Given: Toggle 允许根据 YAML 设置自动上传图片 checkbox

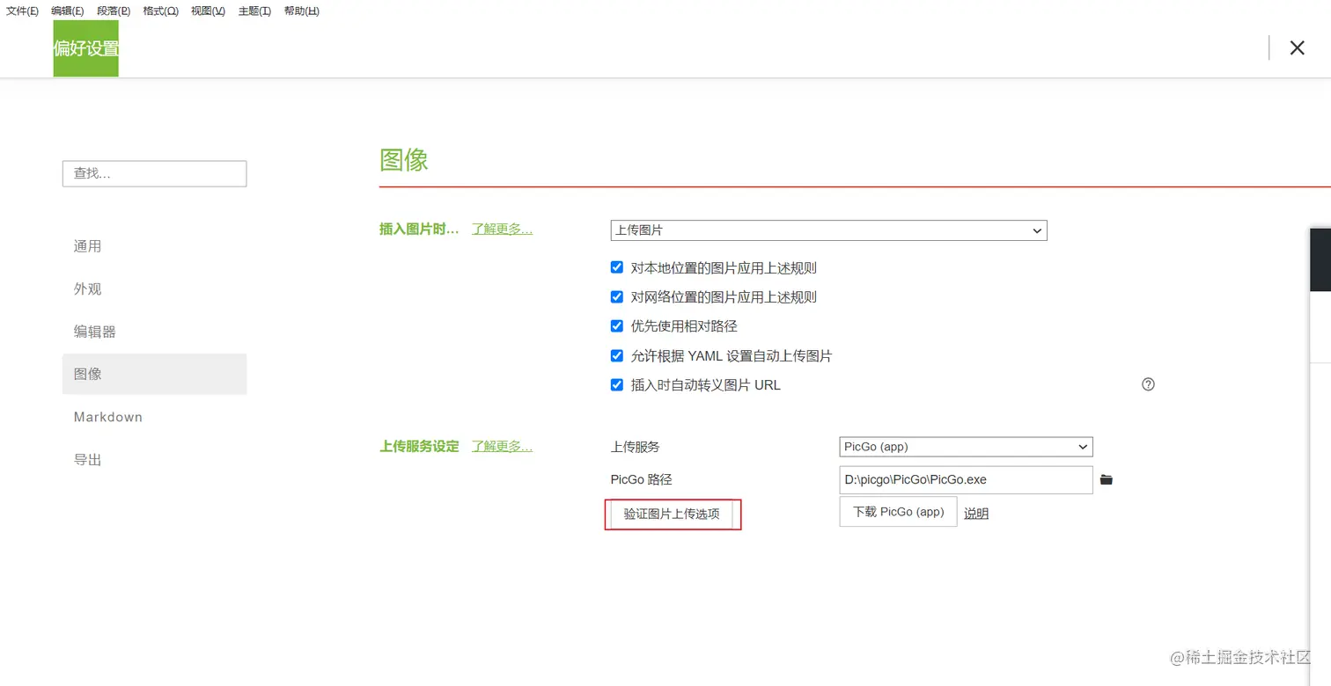Looking at the screenshot, I should [617, 356].
